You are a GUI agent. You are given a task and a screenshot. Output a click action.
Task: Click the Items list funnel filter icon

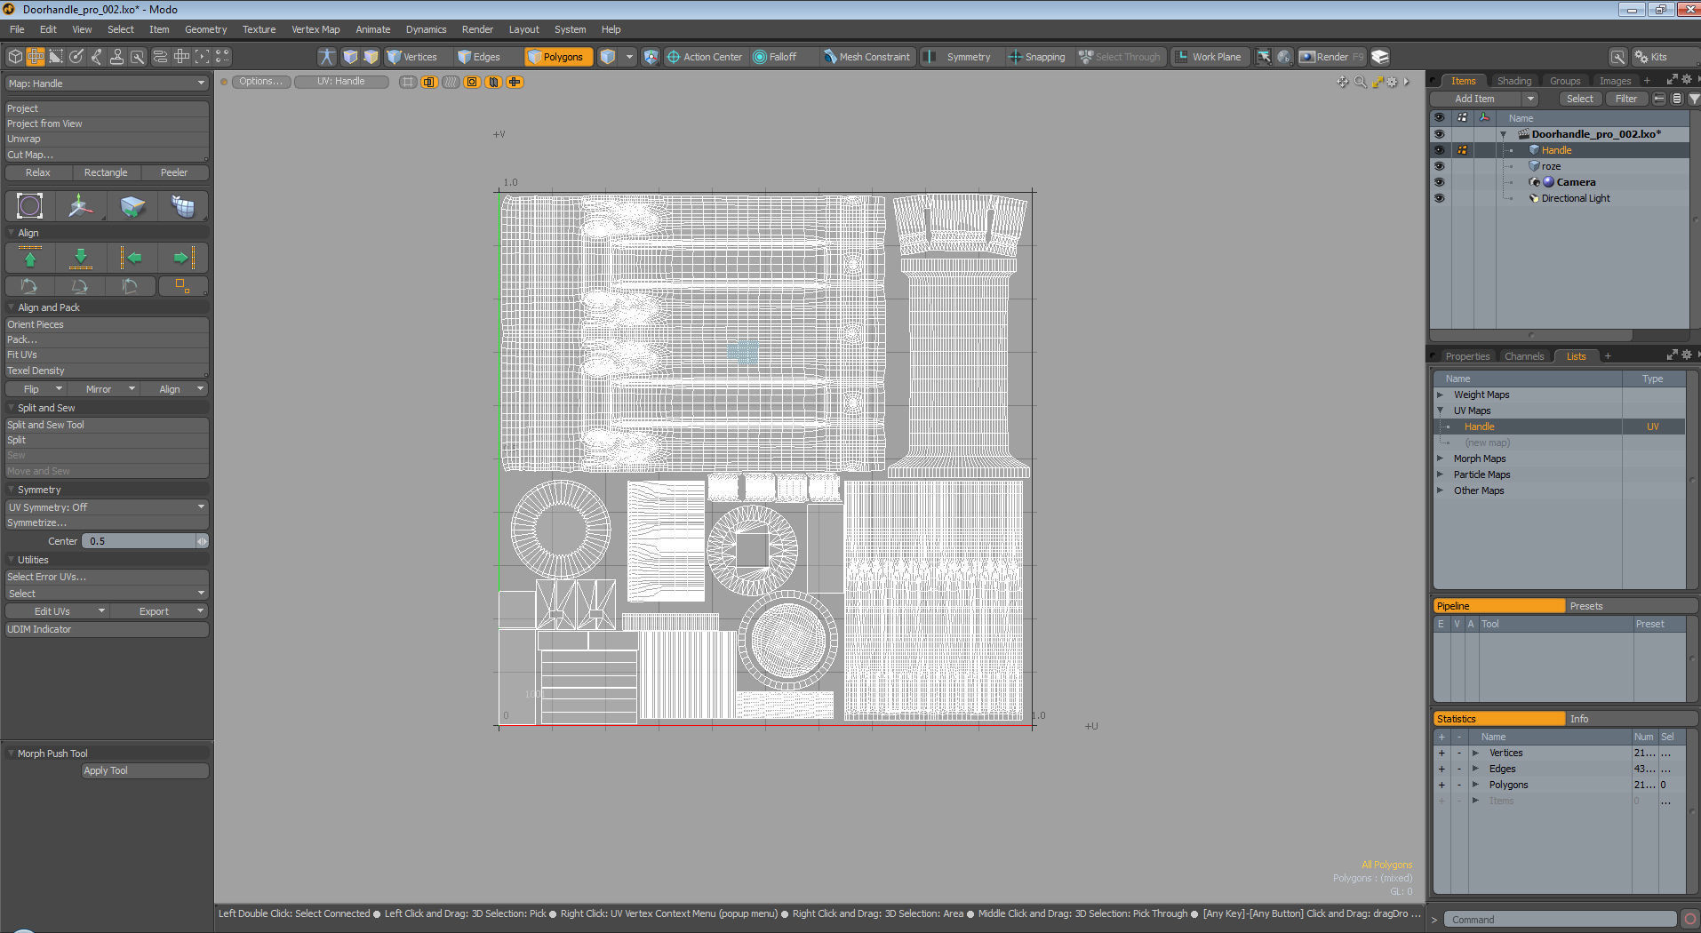(1694, 99)
